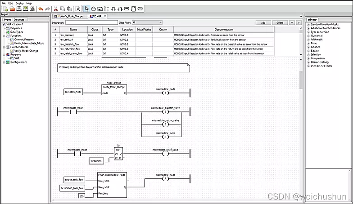Pick the Connection creation tool
Screen dimensions: 353x204
(140, 9)
